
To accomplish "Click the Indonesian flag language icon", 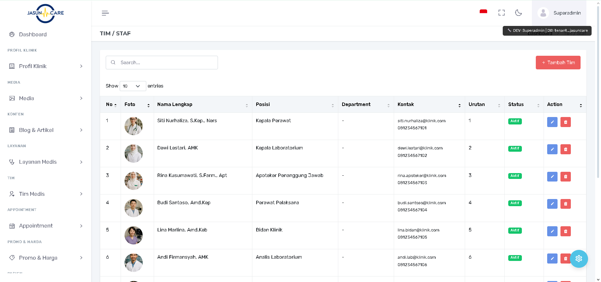I will tap(483, 12).
